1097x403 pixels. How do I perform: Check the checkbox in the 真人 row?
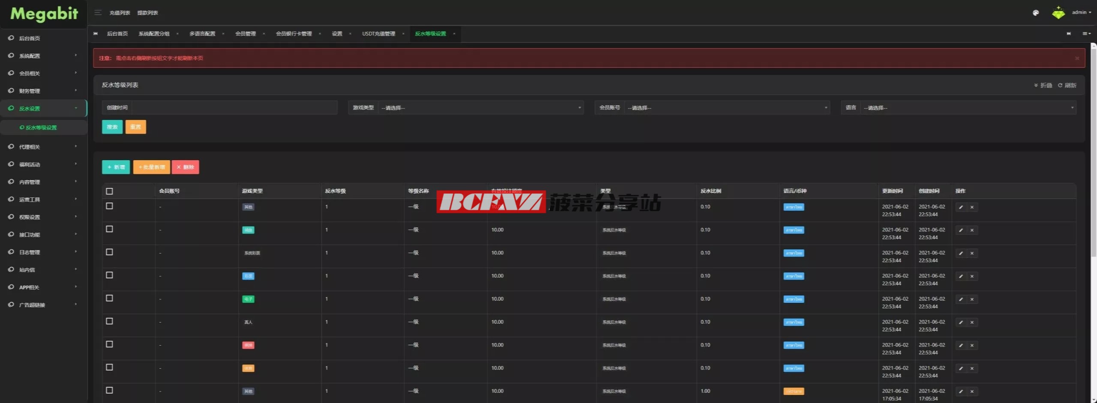[x=110, y=321]
